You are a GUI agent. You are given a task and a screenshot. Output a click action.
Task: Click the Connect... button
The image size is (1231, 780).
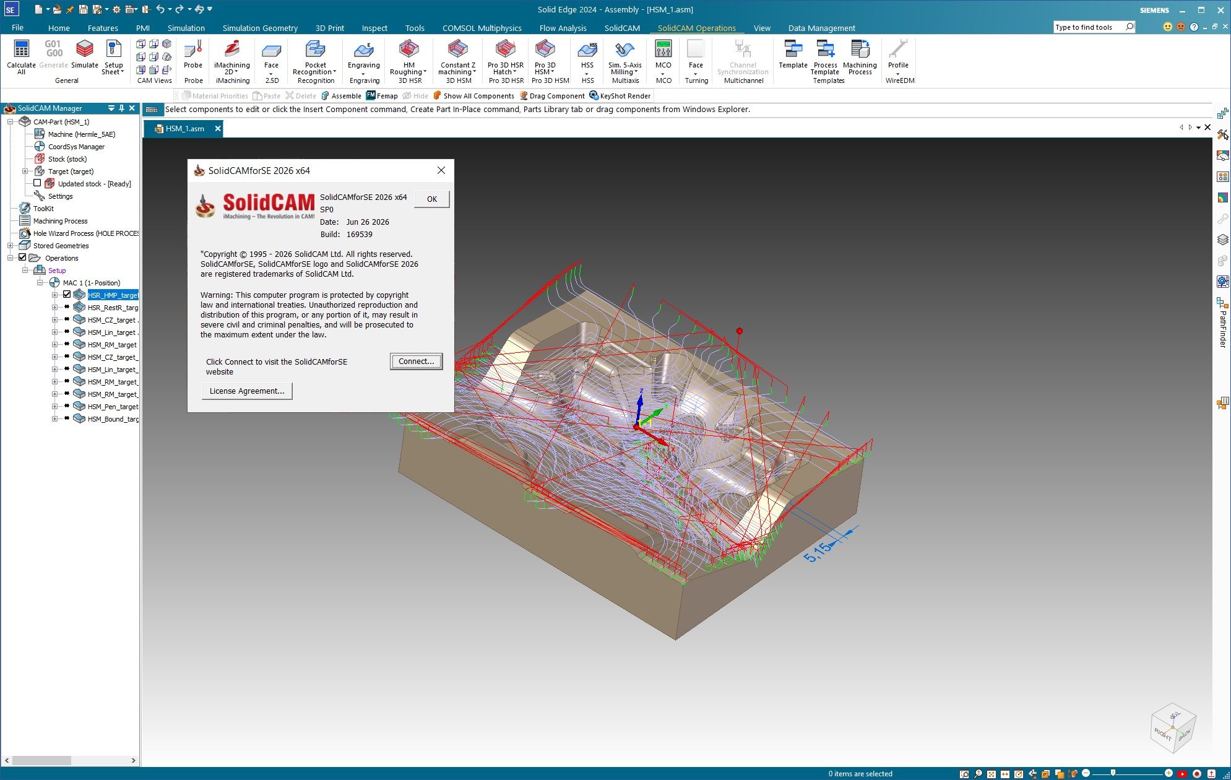click(416, 362)
